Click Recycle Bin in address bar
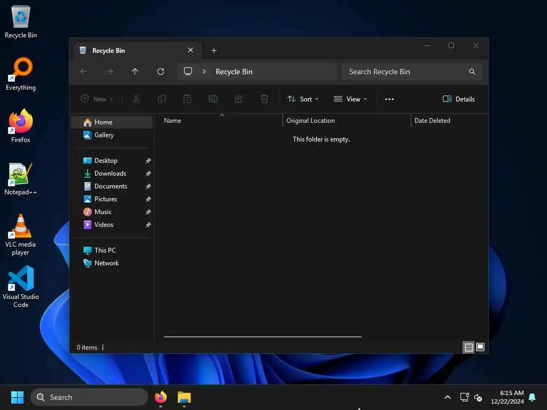547x410 pixels. pyautogui.click(x=234, y=72)
